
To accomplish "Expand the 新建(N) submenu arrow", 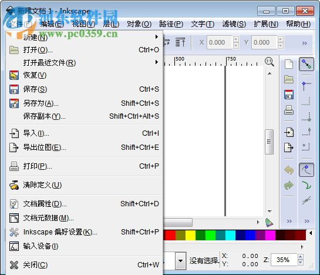I will [157, 37].
